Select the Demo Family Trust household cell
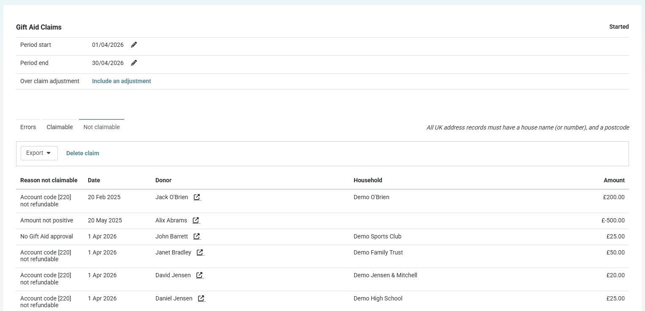 pos(378,252)
